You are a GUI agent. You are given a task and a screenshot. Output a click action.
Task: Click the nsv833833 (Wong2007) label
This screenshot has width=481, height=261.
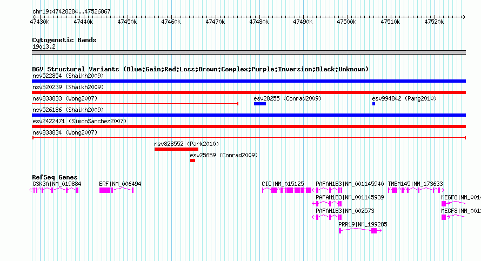(65, 98)
